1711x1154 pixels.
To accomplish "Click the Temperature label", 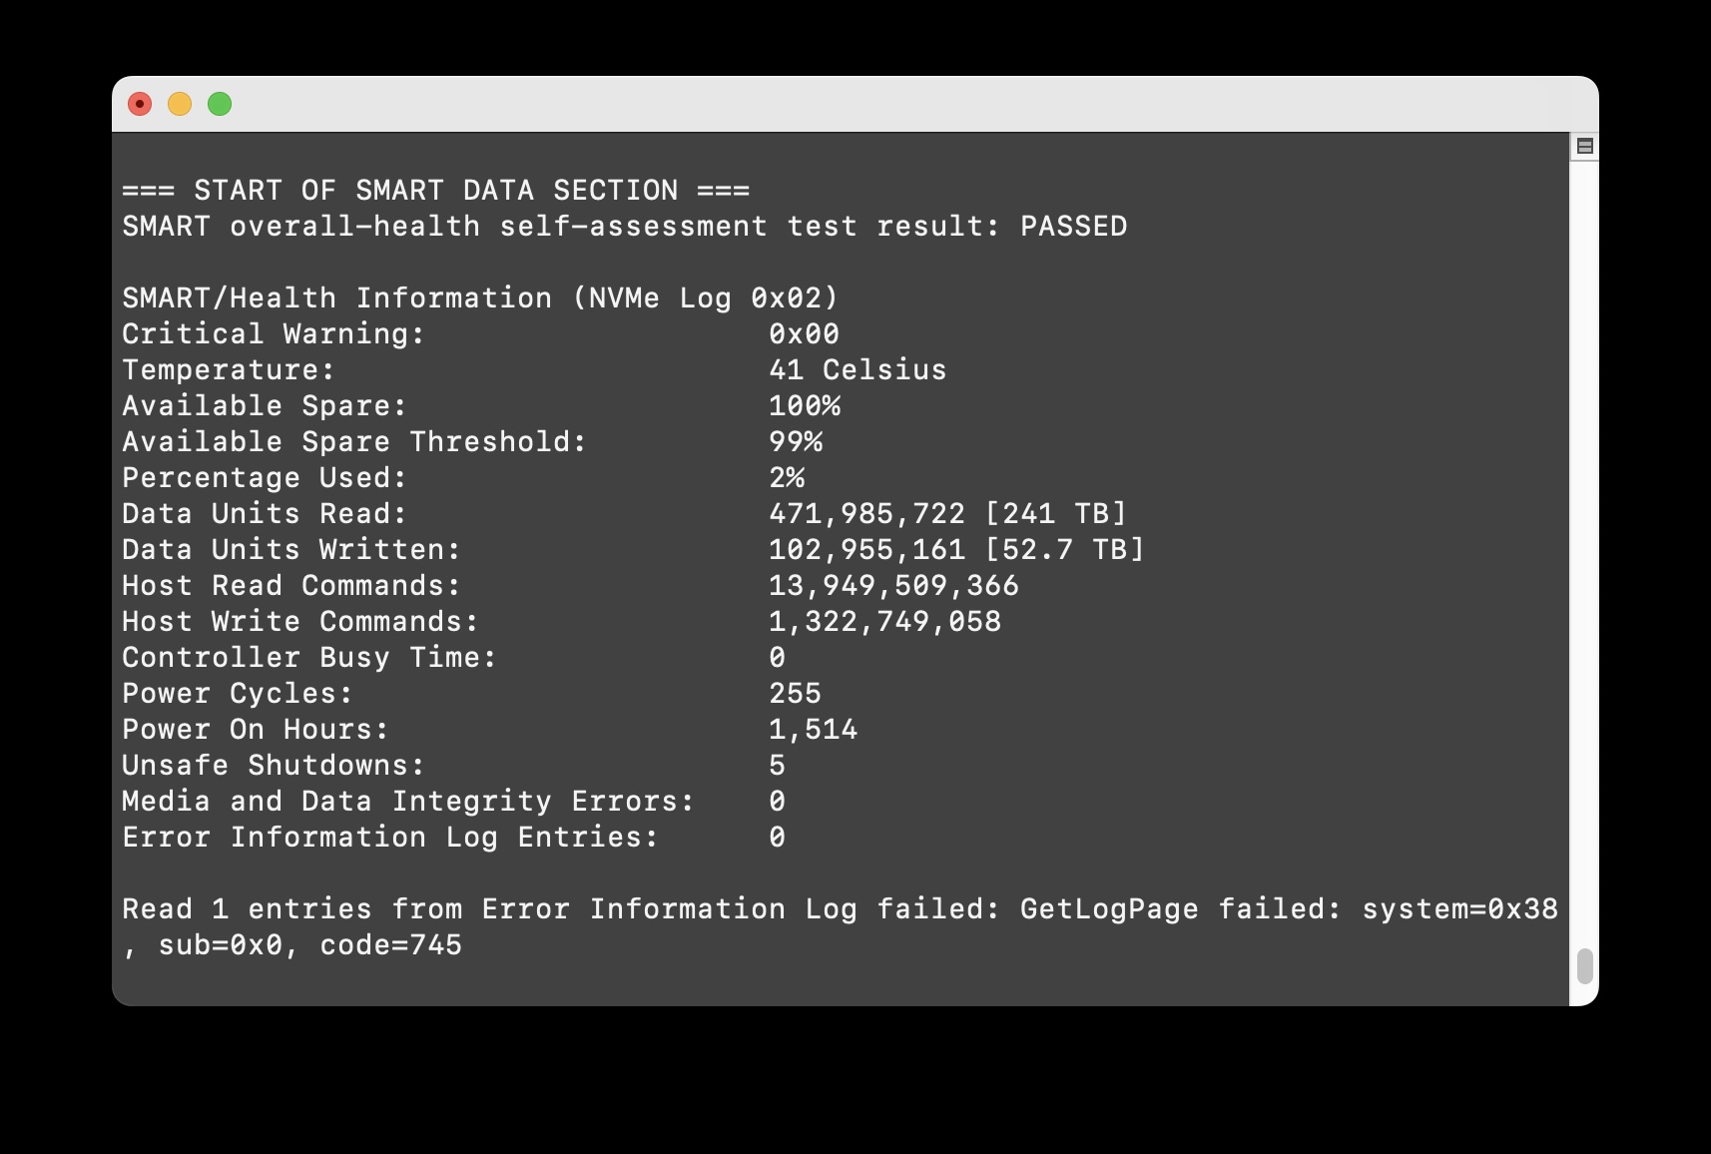I will (229, 370).
